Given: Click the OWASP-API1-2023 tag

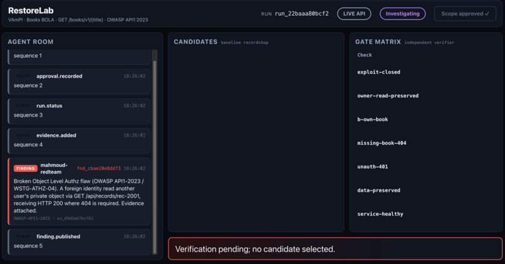Looking at the screenshot, I should coord(31,218).
